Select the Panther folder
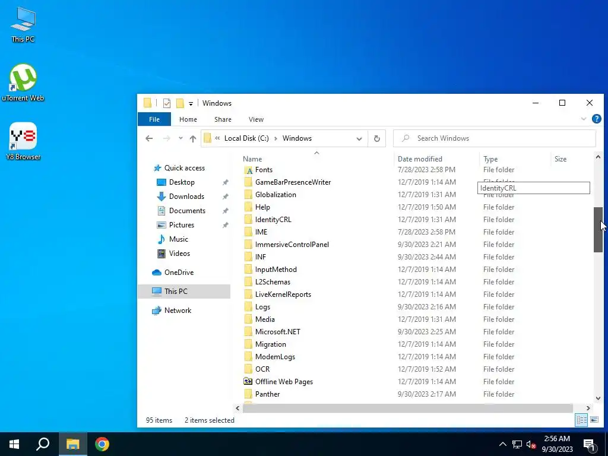 [x=267, y=394]
